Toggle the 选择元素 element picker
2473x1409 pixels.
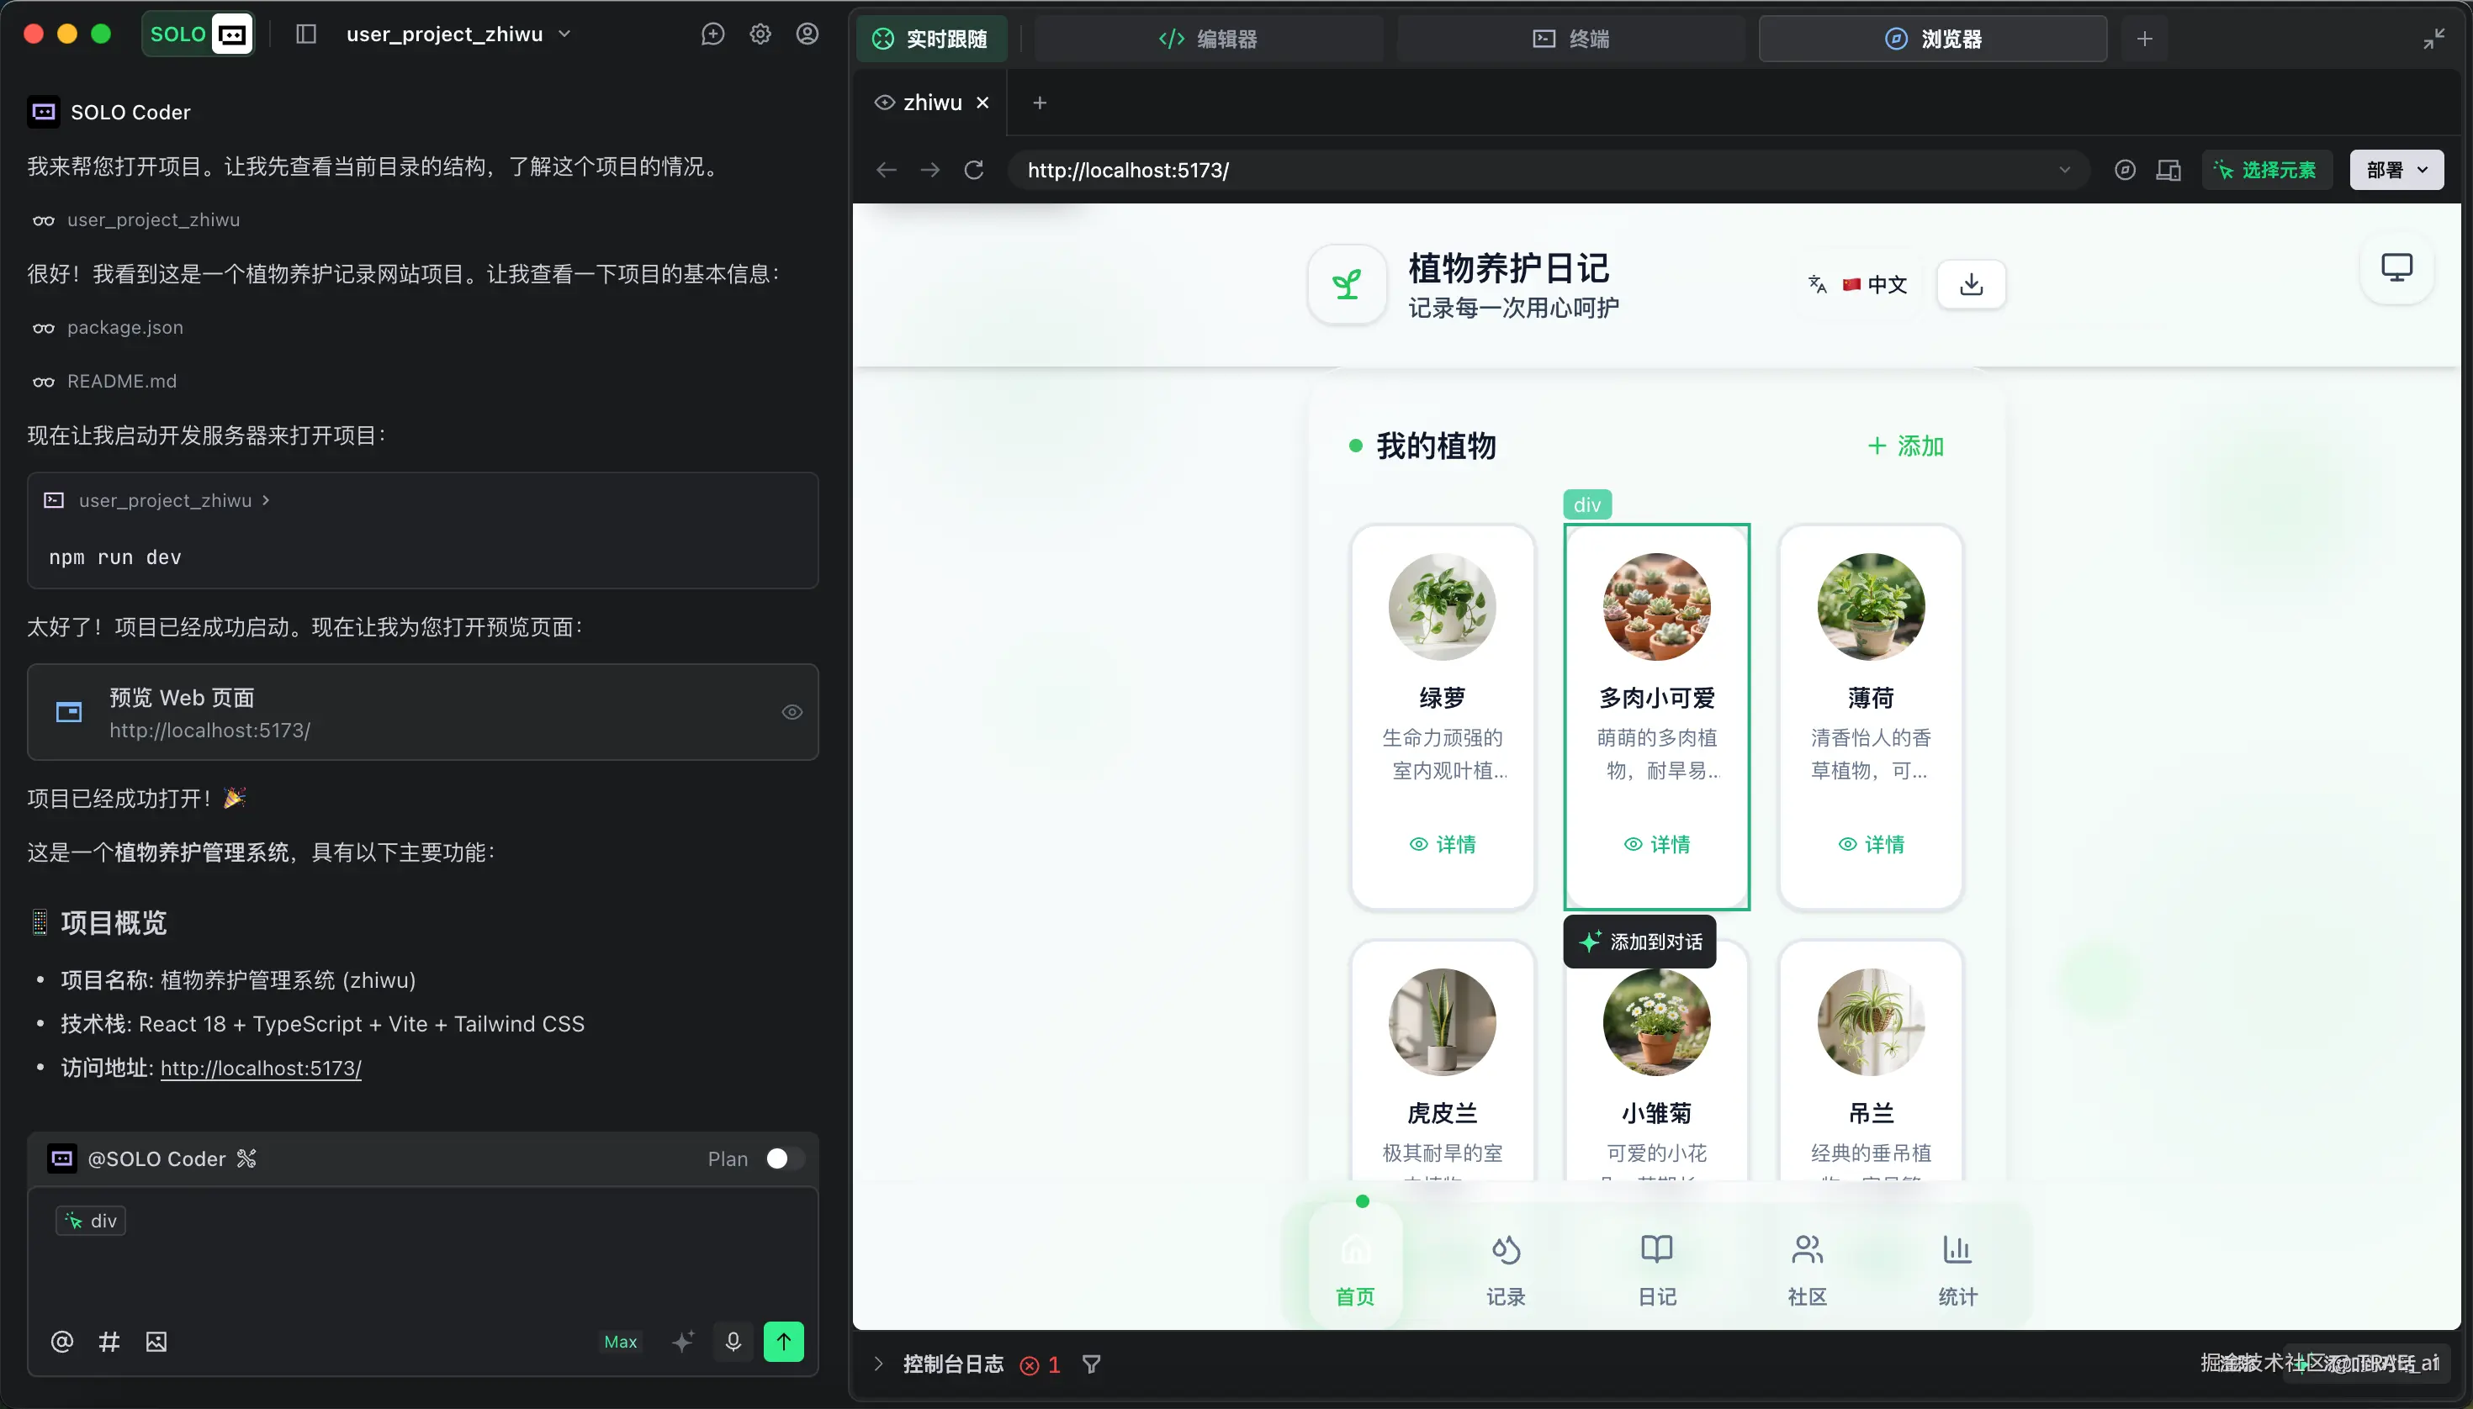point(2266,171)
